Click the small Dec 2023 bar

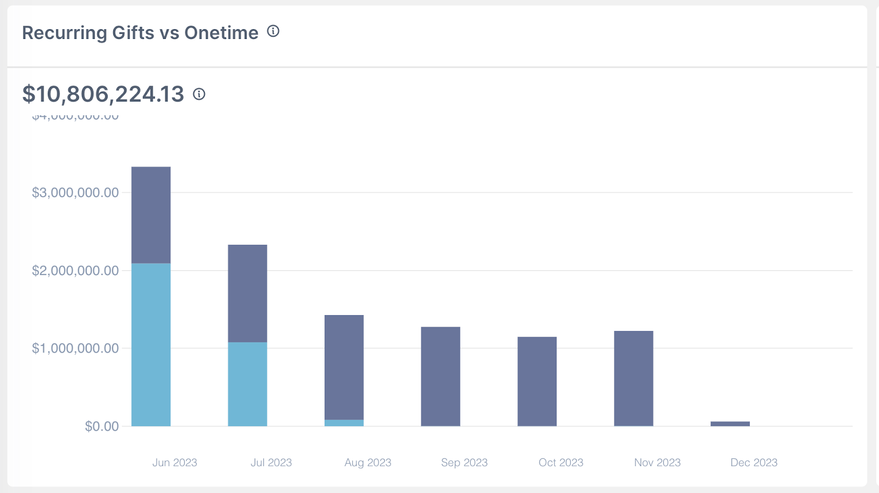(730, 424)
